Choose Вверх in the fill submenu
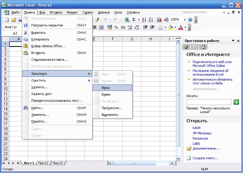The height and width of the screenshot is (173, 243). pos(112,88)
